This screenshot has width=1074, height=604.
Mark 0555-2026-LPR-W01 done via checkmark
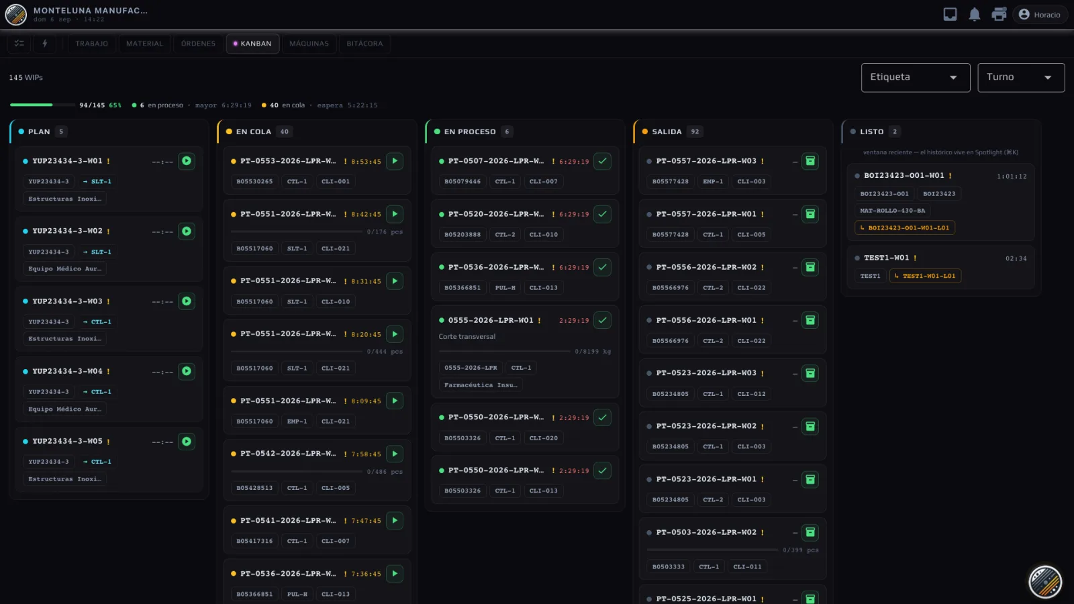click(x=603, y=320)
